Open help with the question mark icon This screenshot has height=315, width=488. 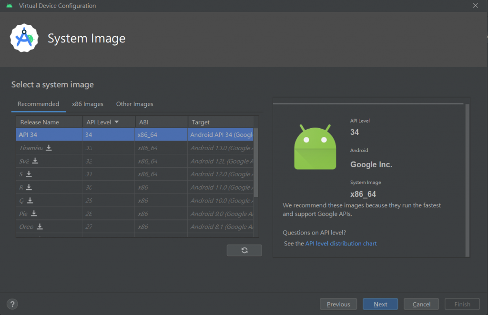(x=12, y=304)
